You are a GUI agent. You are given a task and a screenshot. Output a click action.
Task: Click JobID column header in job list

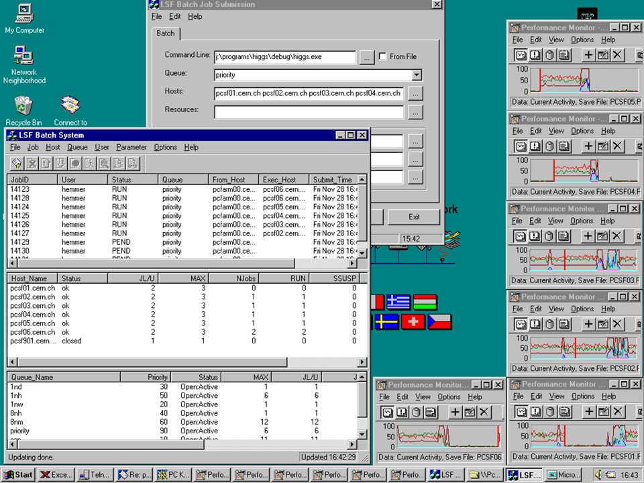(x=32, y=180)
